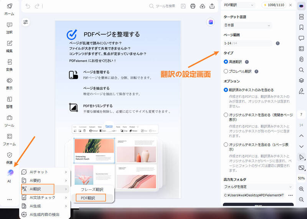Click the Undo arrow in top toolbar

(x=28, y=6)
